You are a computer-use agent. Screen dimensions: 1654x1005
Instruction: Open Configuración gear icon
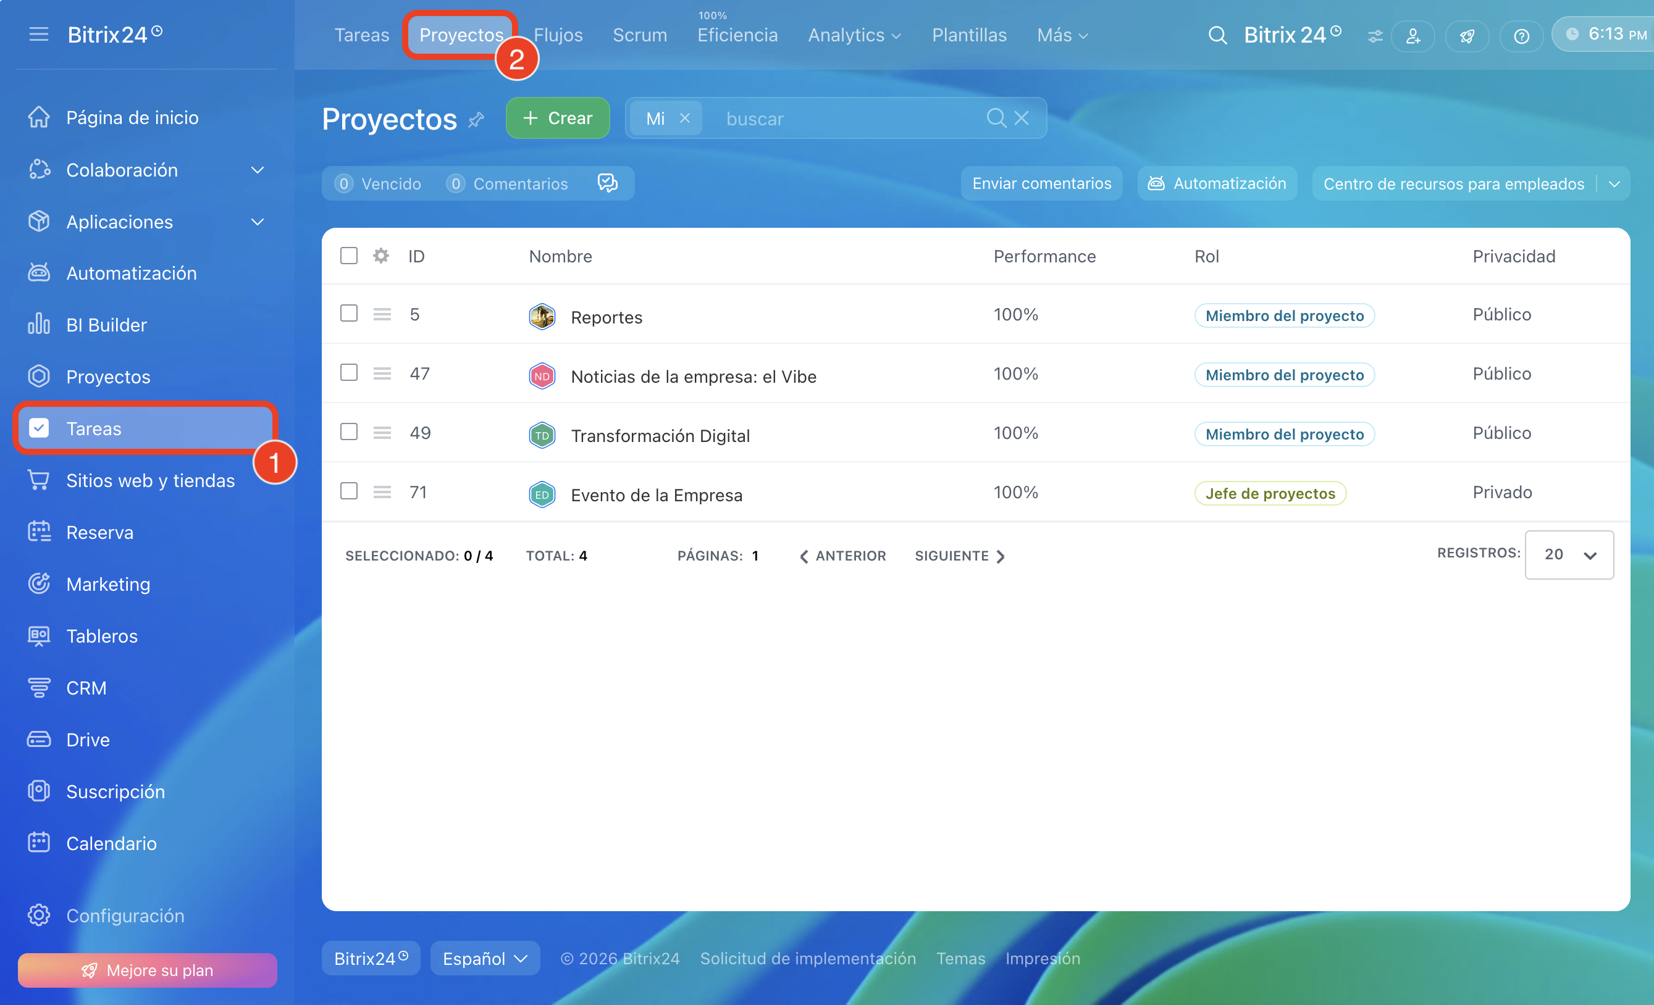39,915
